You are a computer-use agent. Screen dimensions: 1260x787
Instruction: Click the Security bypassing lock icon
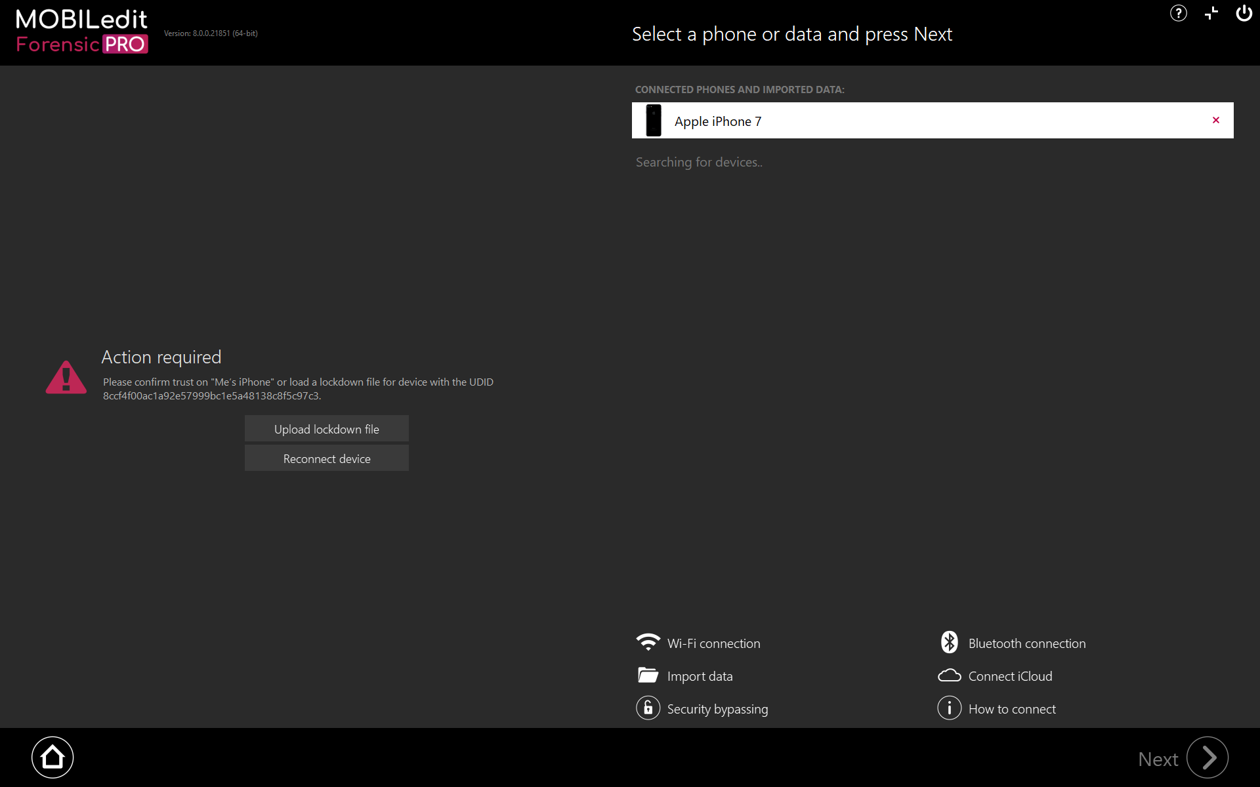(648, 708)
